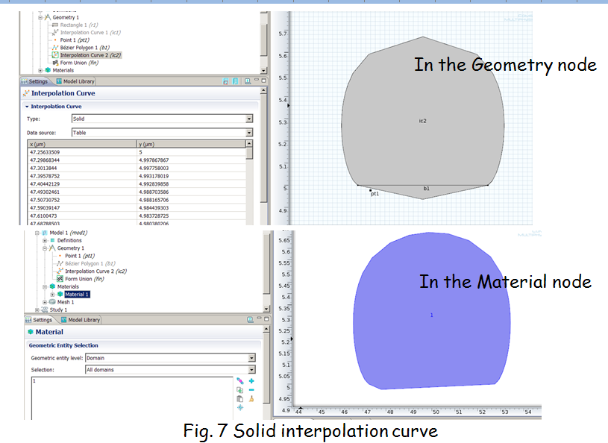Click the clear selection broom icon
Image resolution: width=608 pixels, height=443 pixels.
point(251,399)
